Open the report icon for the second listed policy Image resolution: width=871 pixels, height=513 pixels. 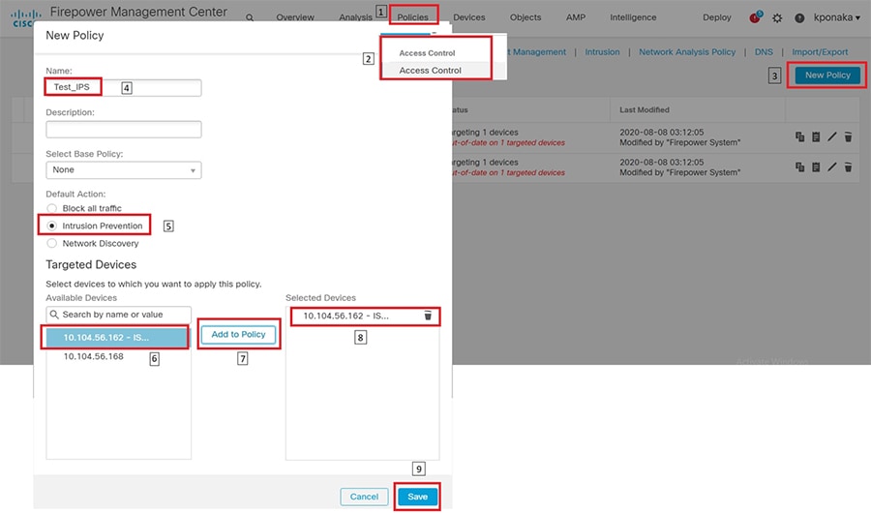pos(816,166)
